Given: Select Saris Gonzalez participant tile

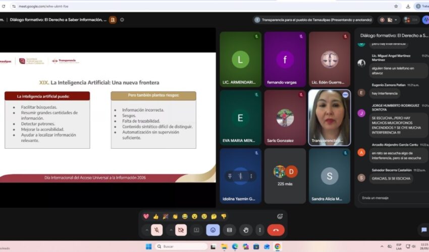Looking at the screenshot, I should click(285, 118).
